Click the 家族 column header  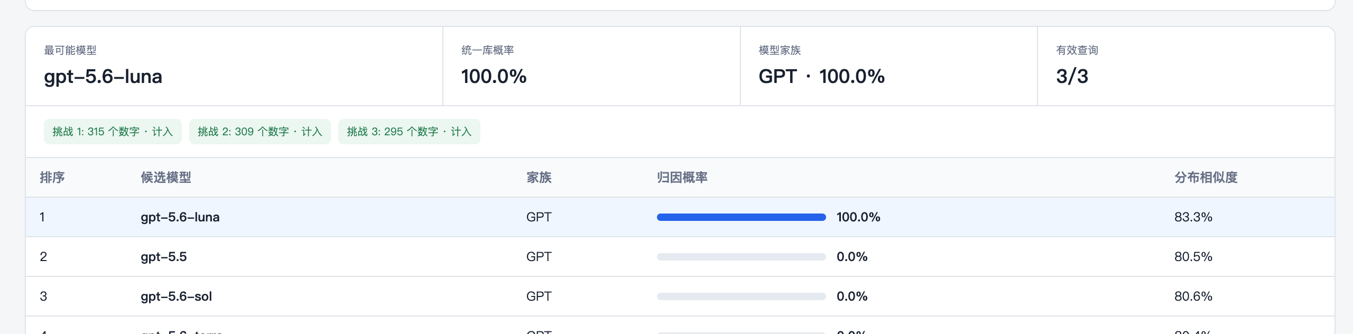(539, 178)
